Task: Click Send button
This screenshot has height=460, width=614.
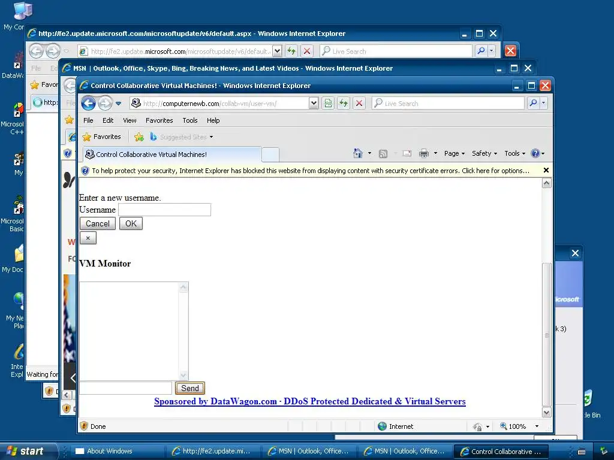Action: click(190, 388)
